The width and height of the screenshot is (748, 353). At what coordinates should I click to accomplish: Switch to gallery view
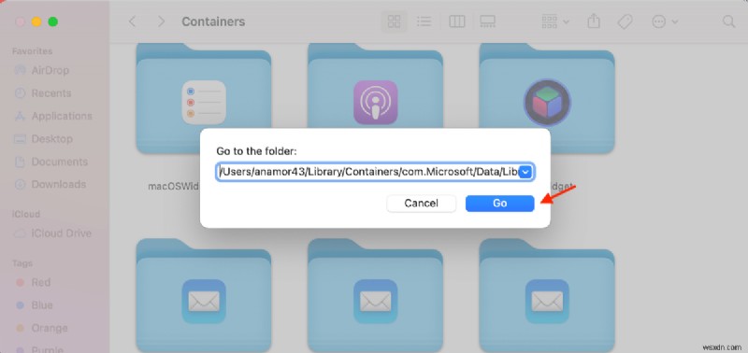point(487,21)
